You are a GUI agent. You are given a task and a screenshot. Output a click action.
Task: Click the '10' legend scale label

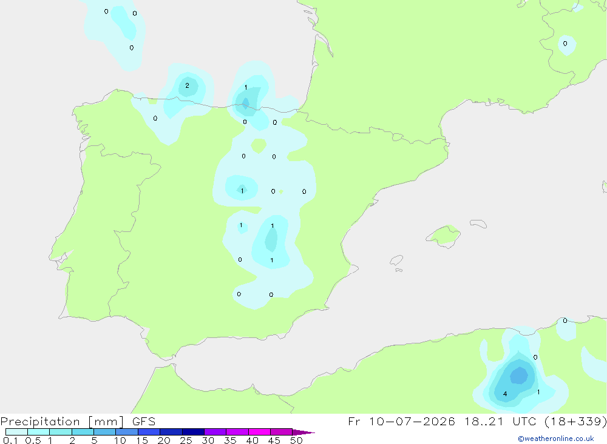(120, 440)
